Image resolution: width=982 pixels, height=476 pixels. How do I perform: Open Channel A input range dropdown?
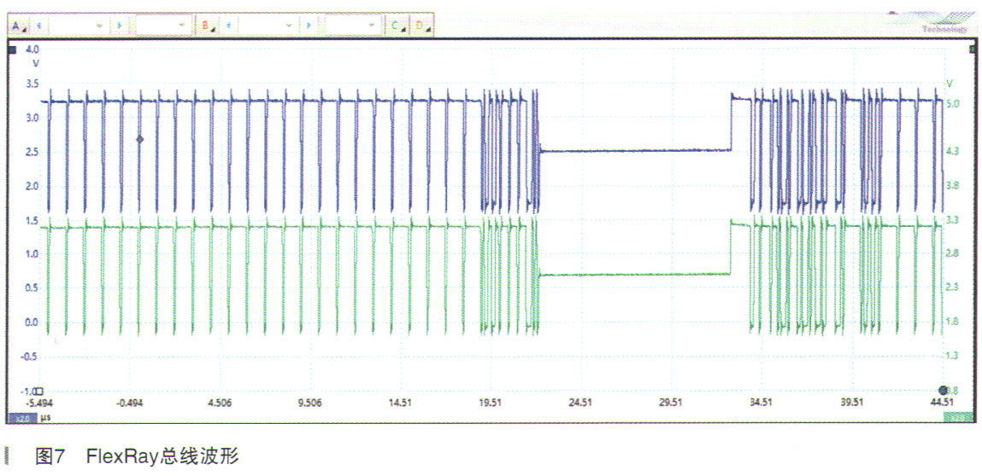79,26
